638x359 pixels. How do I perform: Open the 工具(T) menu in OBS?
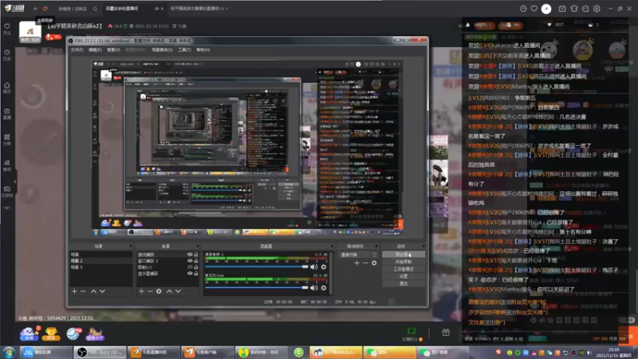184,49
